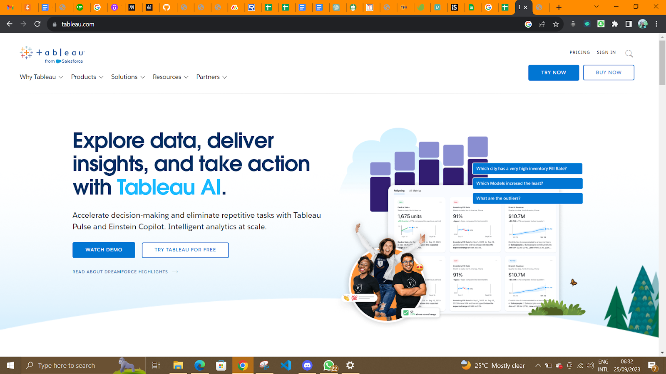The width and height of the screenshot is (666, 374).
Task: Click the Try Now button
Action: coord(554,72)
